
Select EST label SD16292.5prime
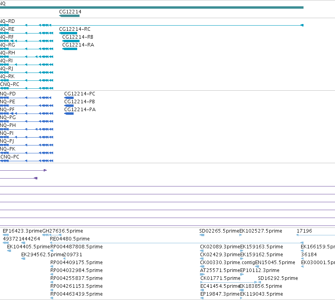point(278,278)
